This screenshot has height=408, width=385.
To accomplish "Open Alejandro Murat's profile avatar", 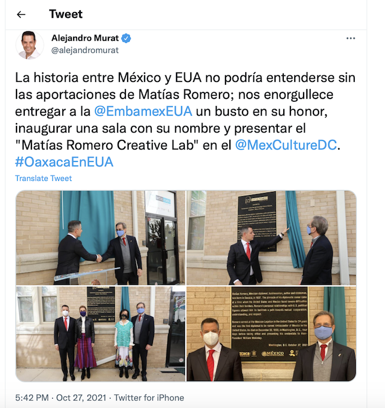I will tap(30, 45).
